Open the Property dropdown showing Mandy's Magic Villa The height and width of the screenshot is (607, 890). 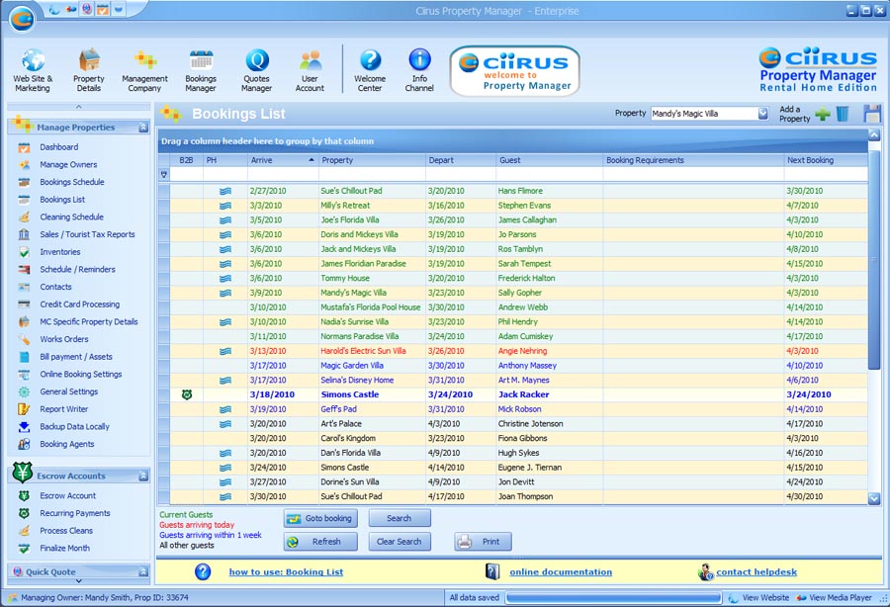[x=762, y=114]
